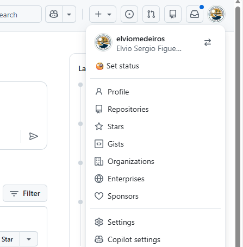Click the Set status emoji icon
Image resolution: width=243 pixels, height=247 pixels.
(99, 66)
